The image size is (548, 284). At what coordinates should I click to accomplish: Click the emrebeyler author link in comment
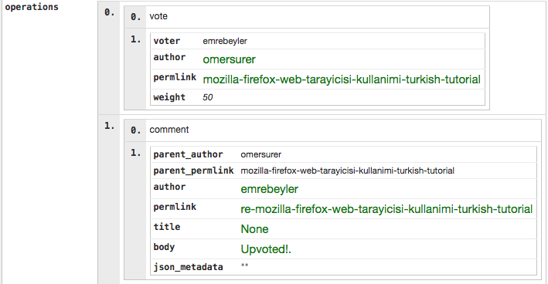point(269,189)
